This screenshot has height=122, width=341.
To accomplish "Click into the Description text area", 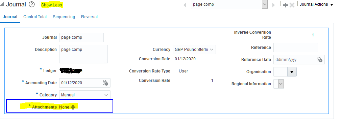I will 83,54.
